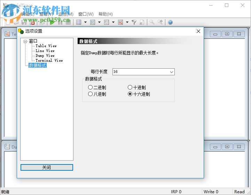Image resolution: width=251 pixels, height=195 pixels.
Task: Minimize the lower Dump child window
Action: point(215,147)
